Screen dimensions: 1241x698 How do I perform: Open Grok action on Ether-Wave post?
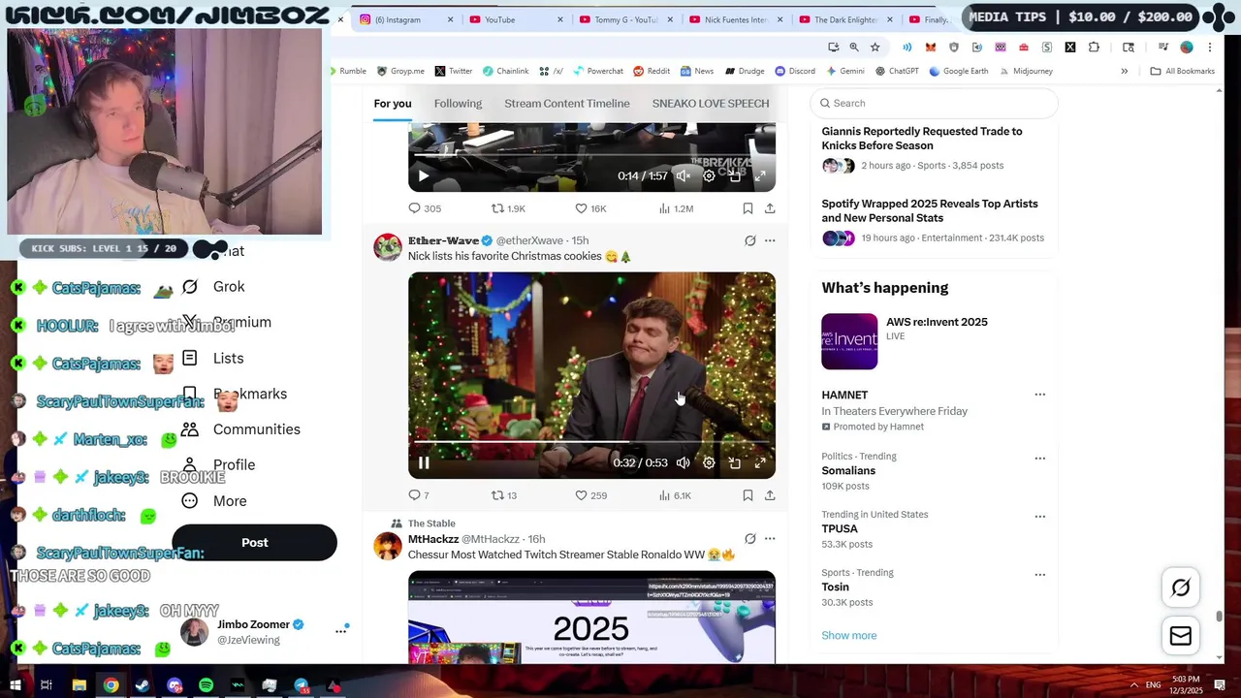click(x=749, y=240)
